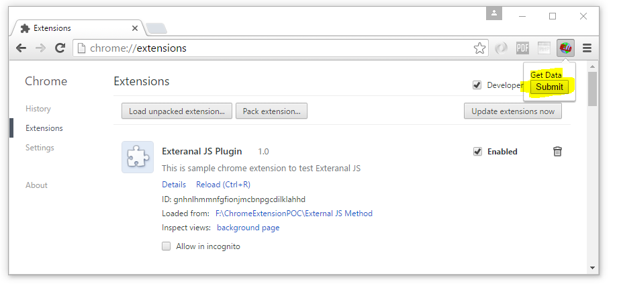Check Allow in incognito
The height and width of the screenshot is (284, 617).
(x=167, y=246)
